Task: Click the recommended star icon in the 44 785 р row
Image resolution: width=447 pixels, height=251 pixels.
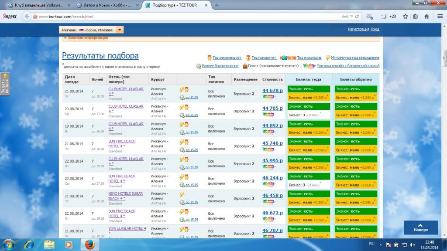Action: point(187,107)
